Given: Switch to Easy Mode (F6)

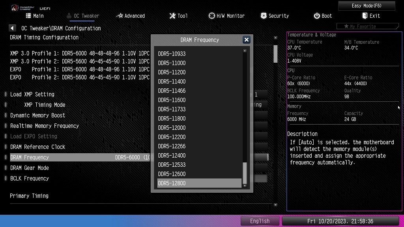Looking at the screenshot, I should (367, 6).
